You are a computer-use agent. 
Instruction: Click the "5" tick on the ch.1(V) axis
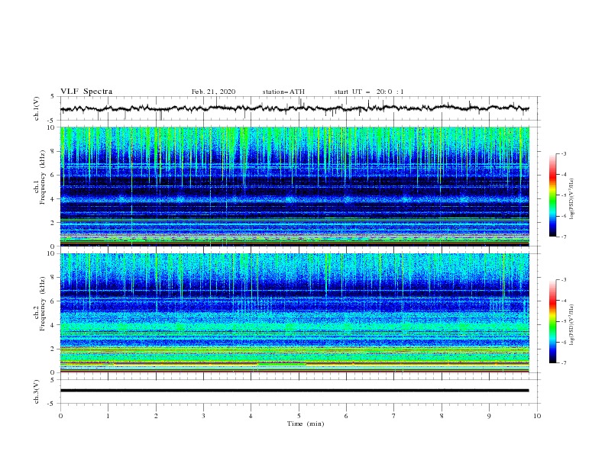(x=53, y=96)
